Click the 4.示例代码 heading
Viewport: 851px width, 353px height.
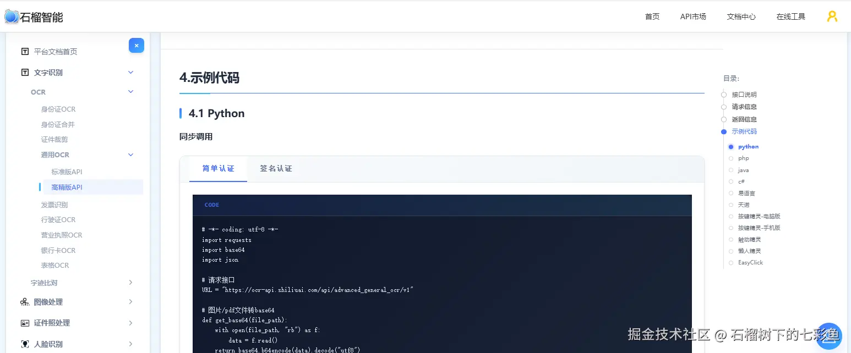coord(209,78)
